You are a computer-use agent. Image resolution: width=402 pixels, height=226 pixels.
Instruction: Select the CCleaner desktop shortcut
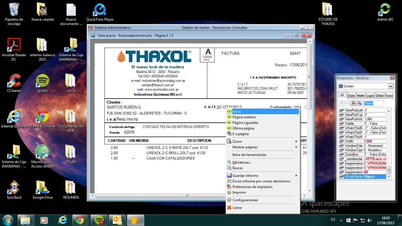click(14, 83)
